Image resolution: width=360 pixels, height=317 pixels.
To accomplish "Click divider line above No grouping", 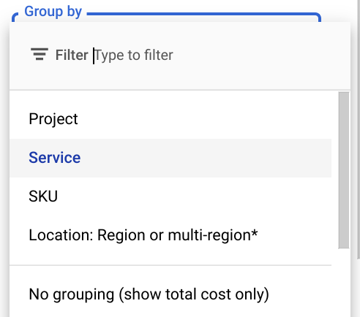I will click(170, 265).
